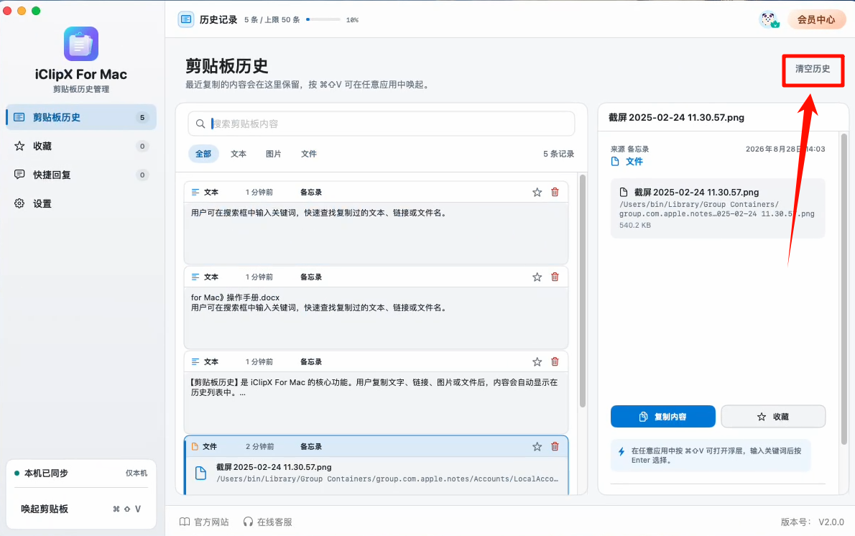Open 剪贴板历史 in the sidebar
The image size is (855, 536).
tap(81, 117)
